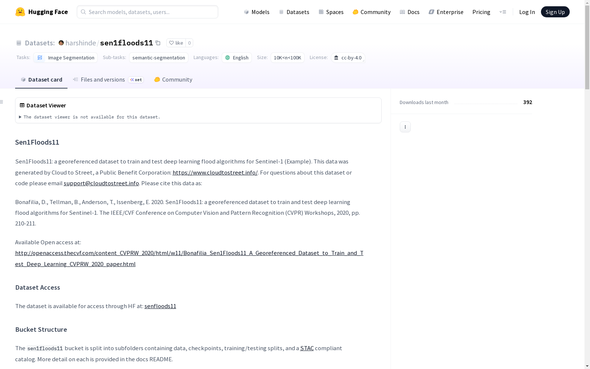
Task: Follow the senfloods11 access link
Action: pyautogui.click(x=160, y=306)
